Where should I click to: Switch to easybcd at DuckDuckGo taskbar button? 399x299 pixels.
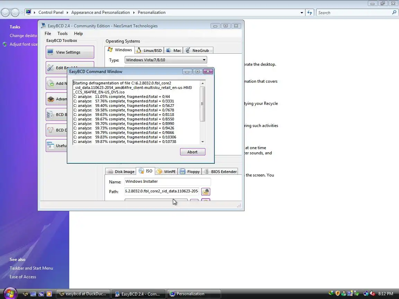[83, 294]
